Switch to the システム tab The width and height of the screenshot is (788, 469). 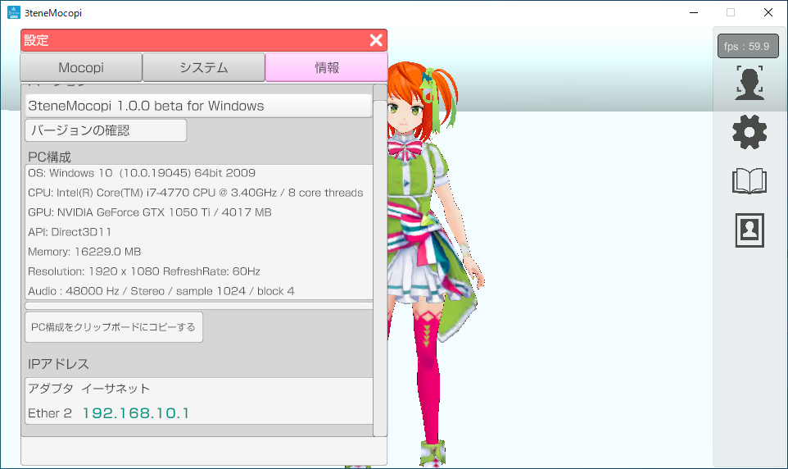tap(203, 67)
